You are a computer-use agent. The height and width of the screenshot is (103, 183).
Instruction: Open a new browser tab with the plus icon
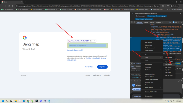tap(25, 2)
